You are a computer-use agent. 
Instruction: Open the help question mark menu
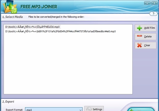tap(154, 14)
